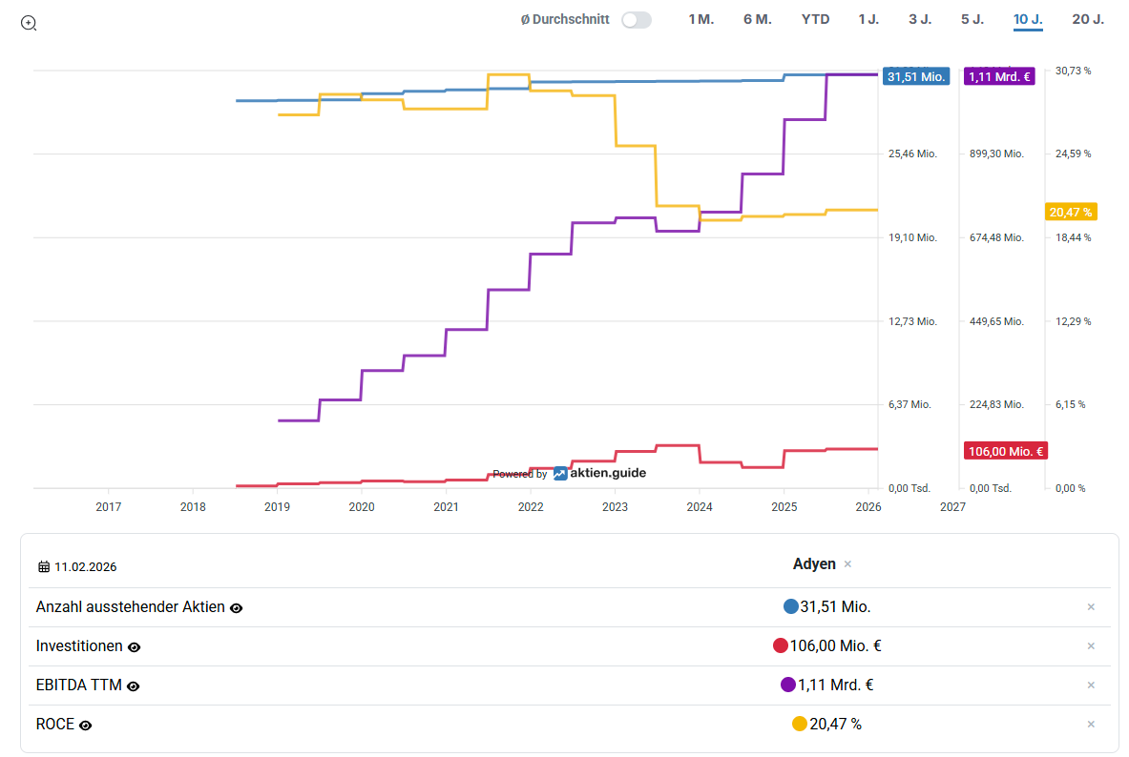This screenshot has height=757, width=1129.
Task: Click the zoom magnifier icon
Action: point(29,23)
